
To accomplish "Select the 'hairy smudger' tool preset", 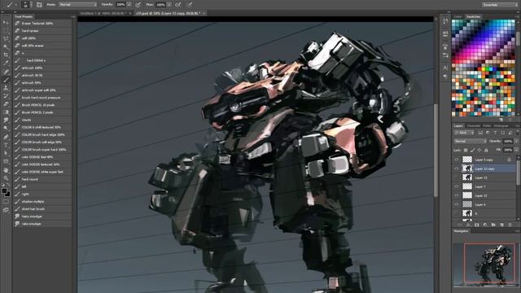I will coord(42,216).
